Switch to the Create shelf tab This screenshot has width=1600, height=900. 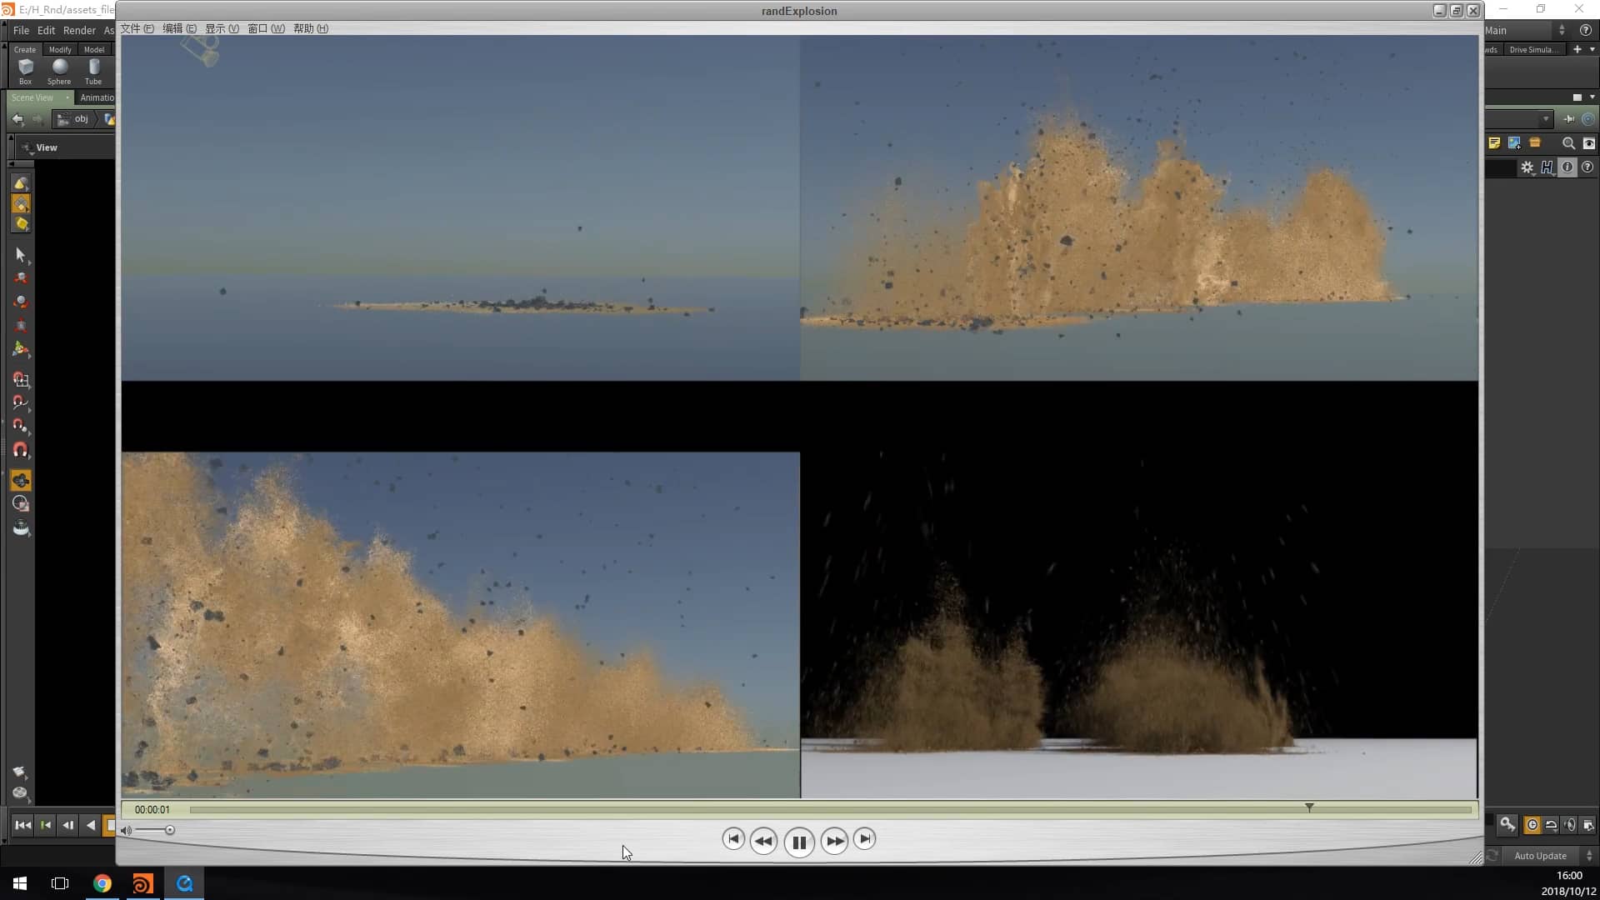(25, 49)
